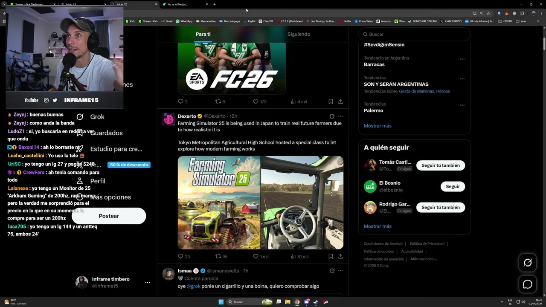The image size is (546, 307).
Task: Follow Rodrigo Gar... with Seguir tú también
Action: [x=441, y=208]
